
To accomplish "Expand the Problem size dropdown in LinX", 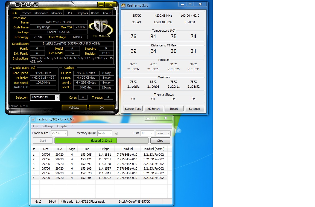I will 65,133.
